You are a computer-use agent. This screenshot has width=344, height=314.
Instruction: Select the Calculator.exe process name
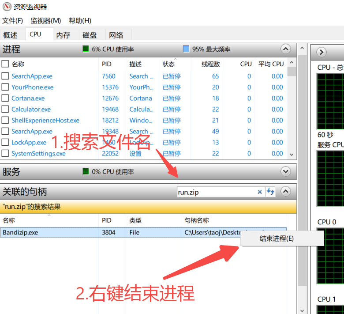(31, 109)
